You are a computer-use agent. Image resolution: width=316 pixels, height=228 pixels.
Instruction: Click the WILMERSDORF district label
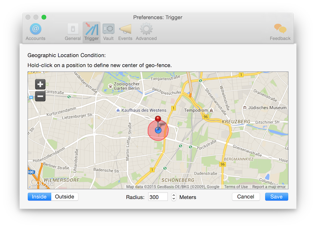[x=62, y=180]
